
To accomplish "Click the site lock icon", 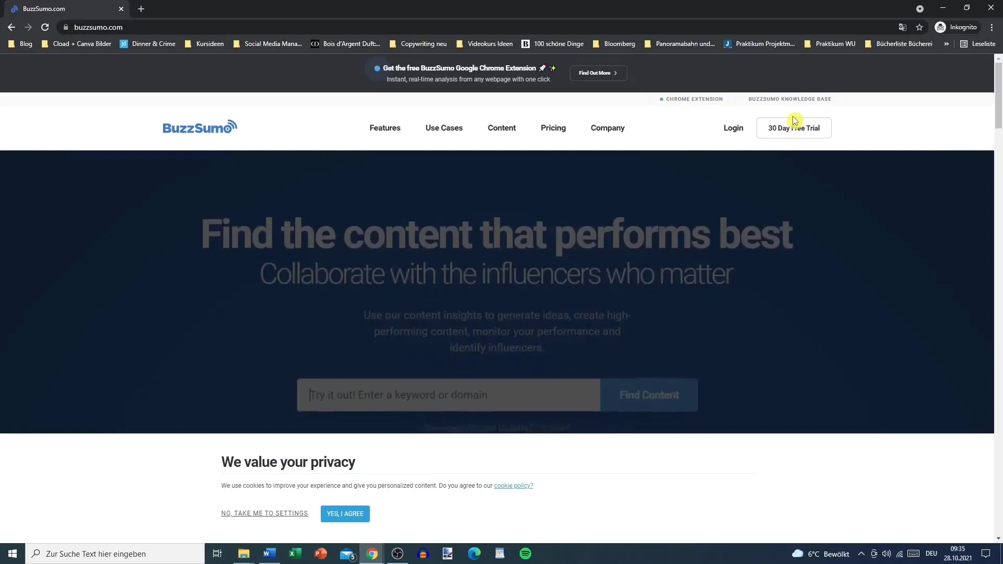I will click(x=66, y=27).
